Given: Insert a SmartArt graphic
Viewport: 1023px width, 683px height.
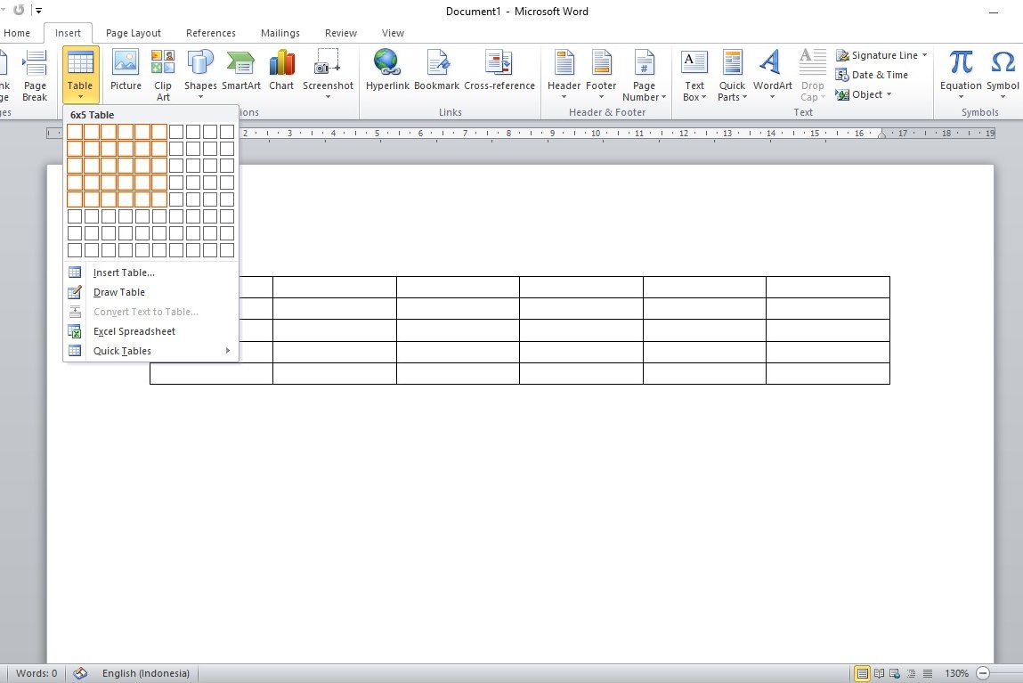Looking at the screenshot, I should tap(241, 71).
